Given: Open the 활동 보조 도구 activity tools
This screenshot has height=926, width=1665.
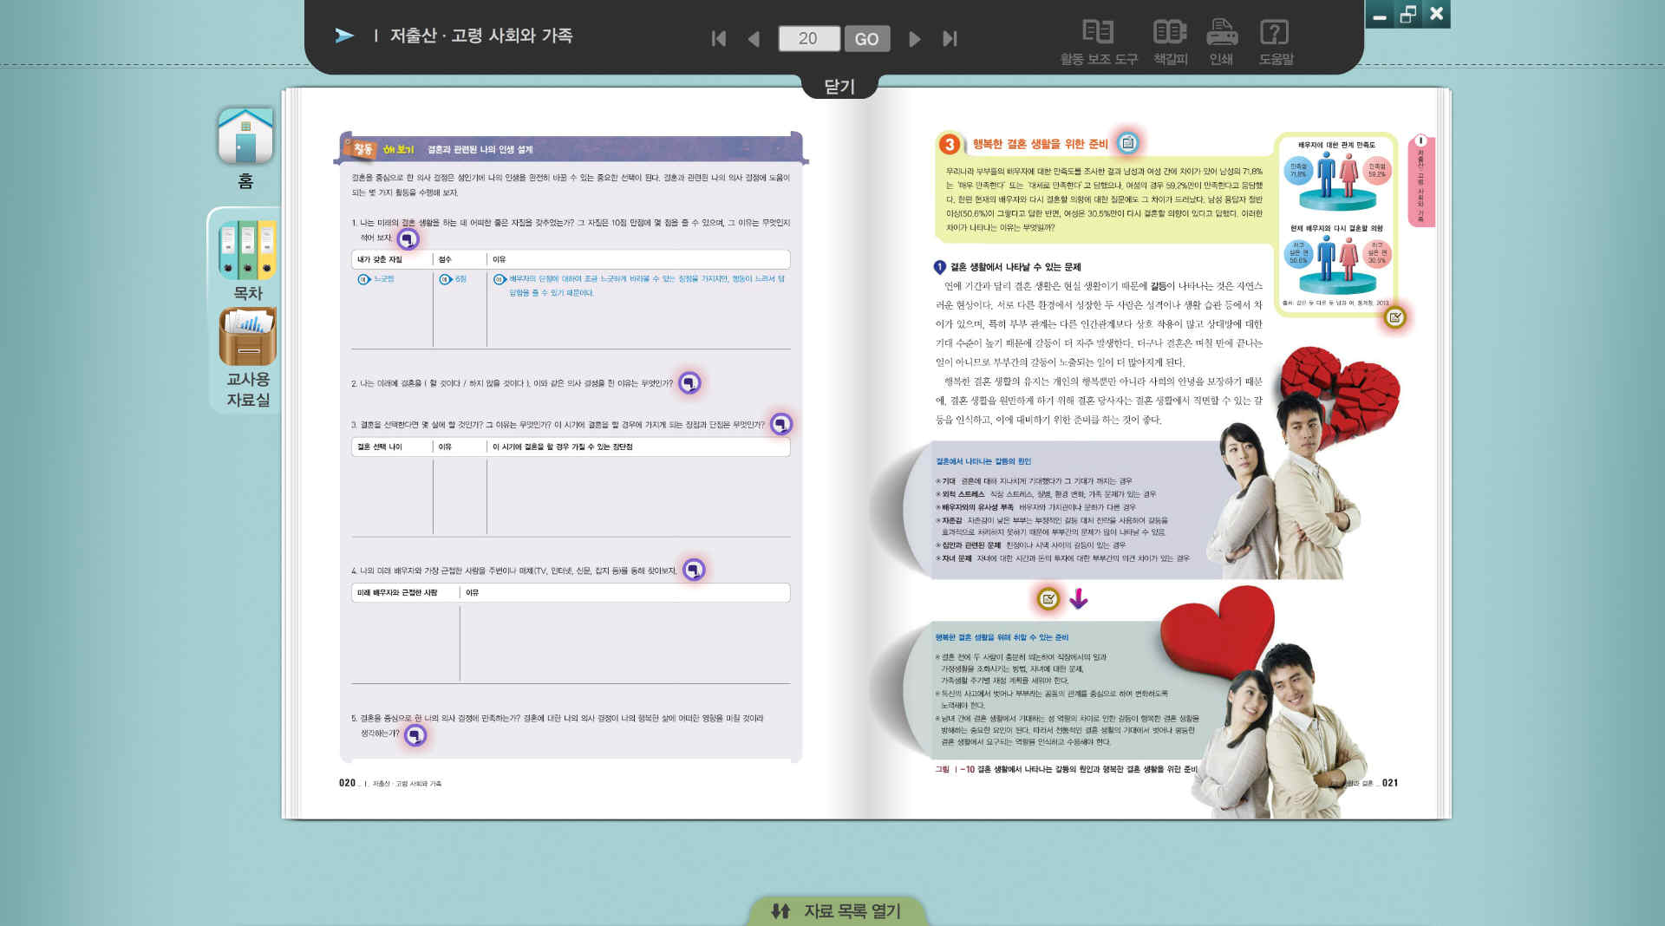Looking at the screenshot, I should point(1098,42).
